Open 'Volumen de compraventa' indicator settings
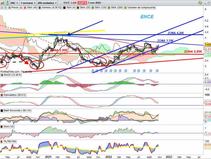211x159 pixels. point(141,8)
